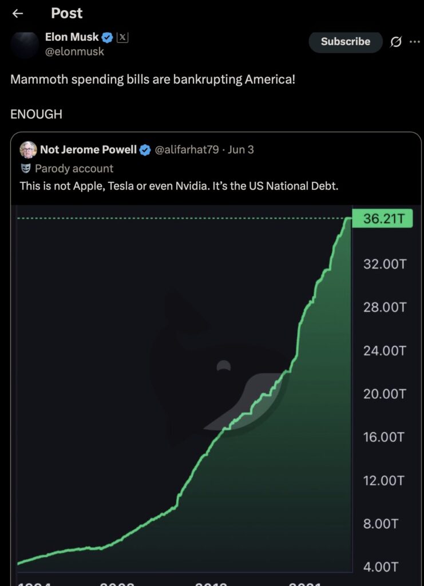Go back using the left arrow
Viewport: 424px width, 586px height.
point(18,14)
